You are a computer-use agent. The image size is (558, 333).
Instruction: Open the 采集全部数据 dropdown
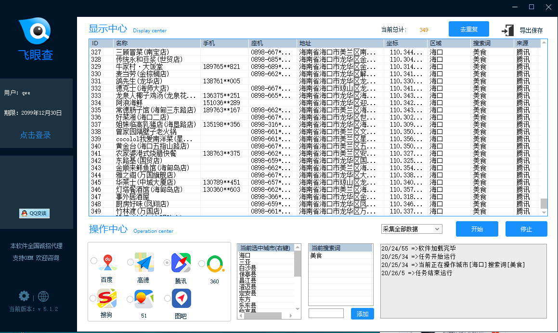coord(411,229)
